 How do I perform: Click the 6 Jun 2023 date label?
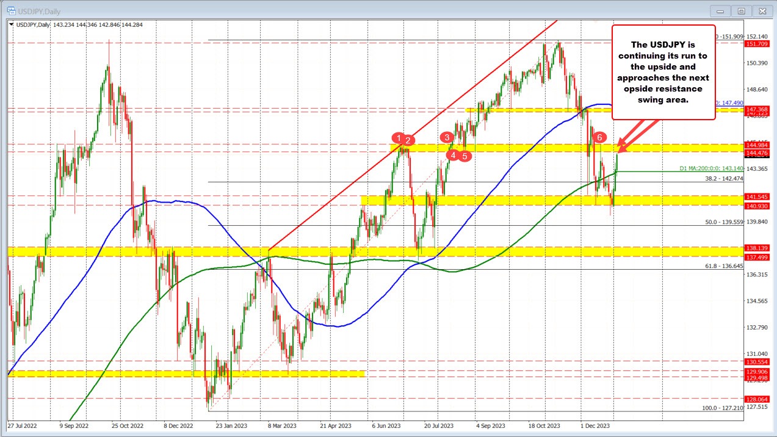(386, 425)
